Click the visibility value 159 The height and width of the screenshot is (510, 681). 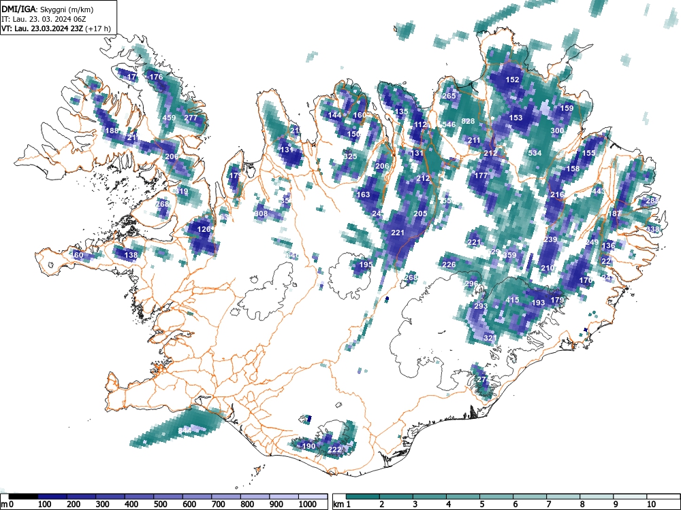(567, 108)
